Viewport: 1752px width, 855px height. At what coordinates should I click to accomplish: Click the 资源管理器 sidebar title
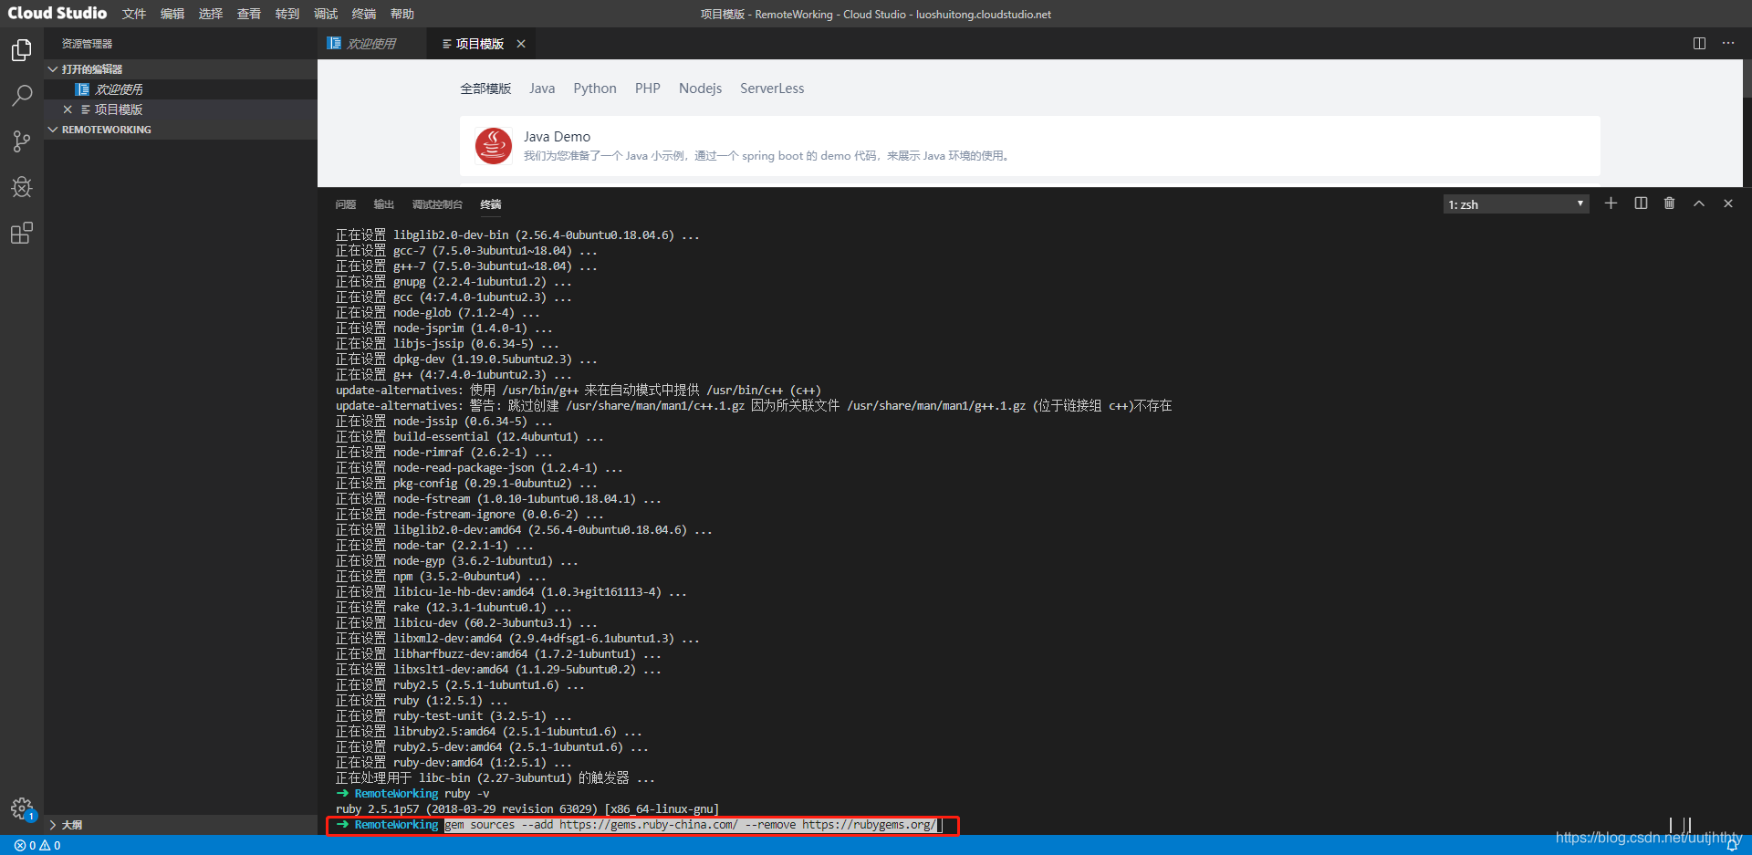click(87, 44)
